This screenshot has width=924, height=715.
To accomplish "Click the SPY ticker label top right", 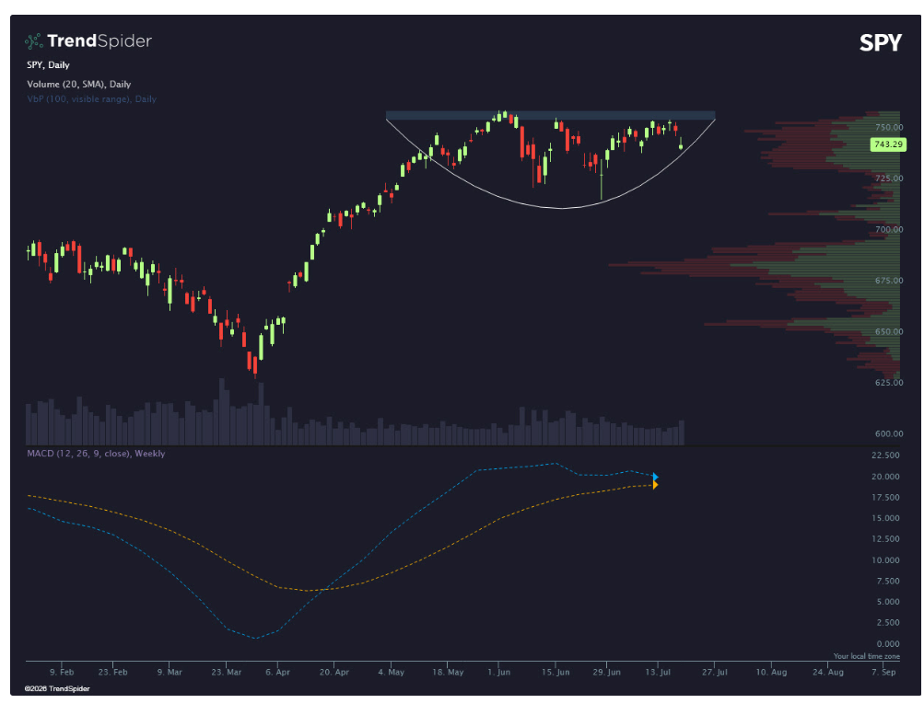I will click(881, 43).
